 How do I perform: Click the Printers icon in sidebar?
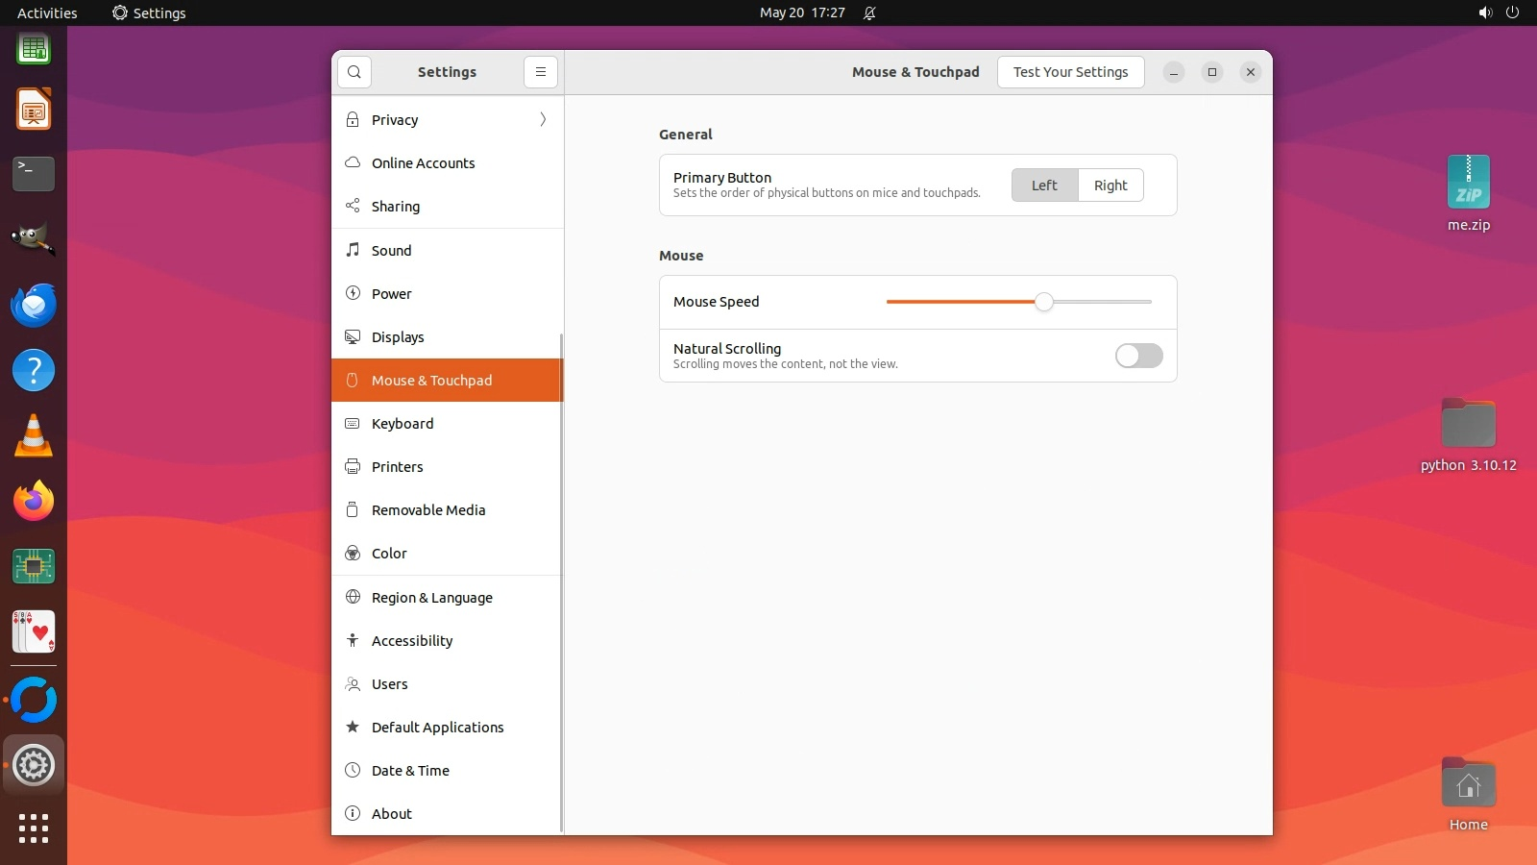pyautogui.click(x=353, y=467)
